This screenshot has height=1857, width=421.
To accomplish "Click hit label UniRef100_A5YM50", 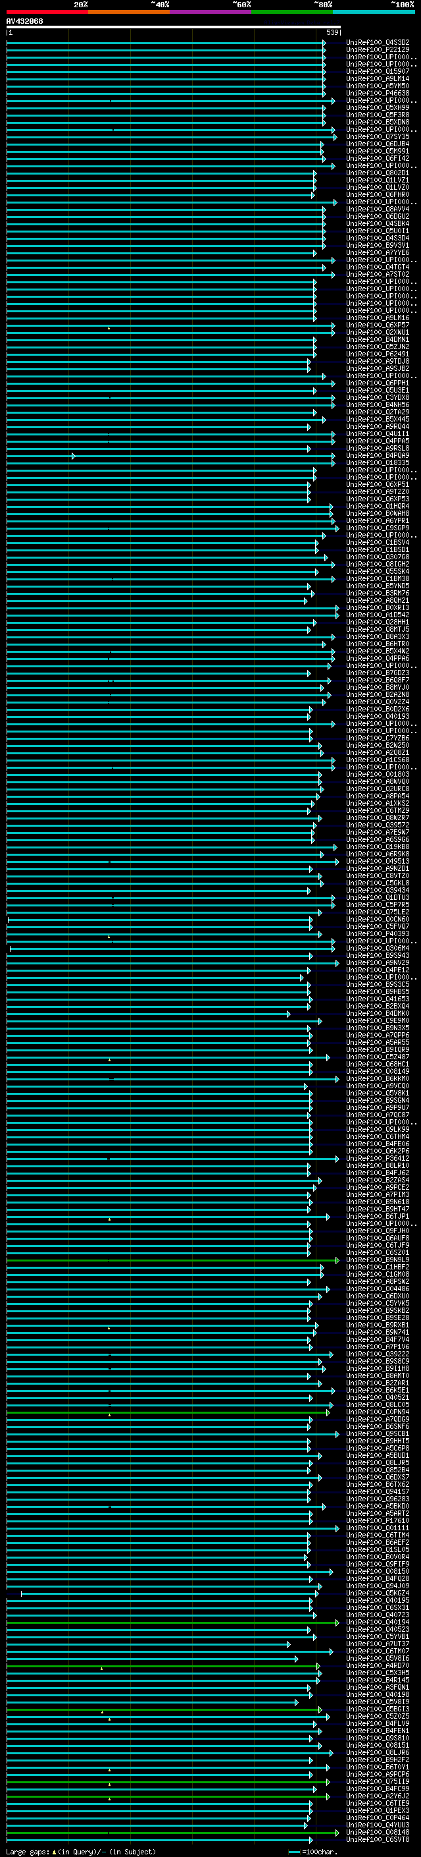I will pos(378,86).
